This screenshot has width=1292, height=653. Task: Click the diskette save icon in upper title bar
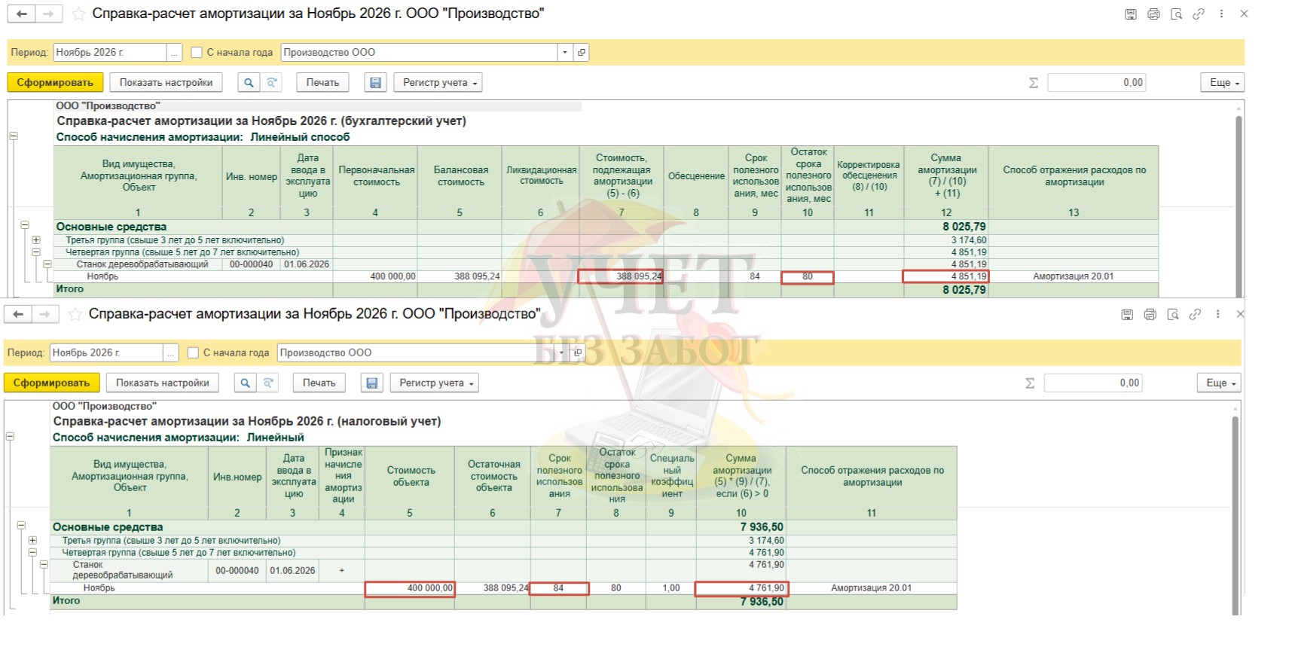point(1130,14)
